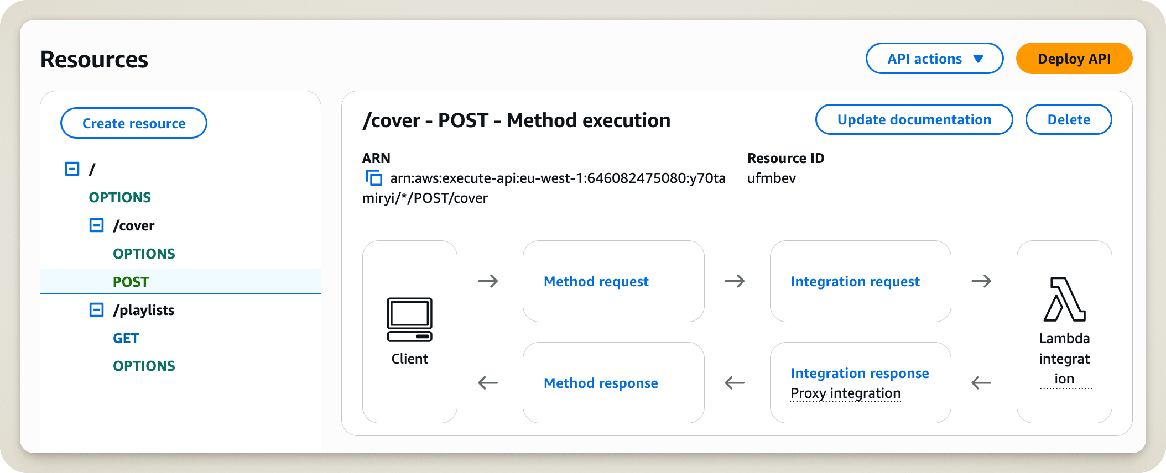Select OPTIONS method under /cover
This screenshot has width=1166, height=473.
144,254
